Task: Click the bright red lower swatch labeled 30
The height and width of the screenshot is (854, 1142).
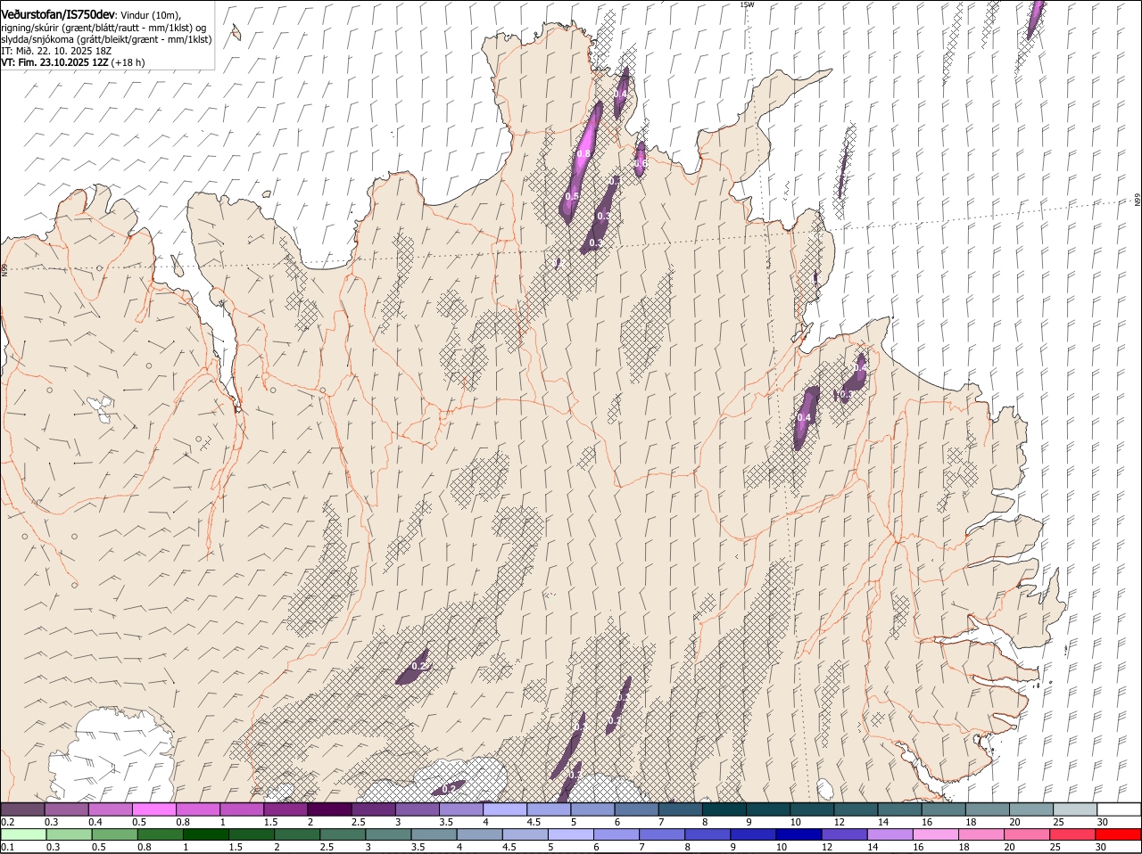Action: (1118, 834)
